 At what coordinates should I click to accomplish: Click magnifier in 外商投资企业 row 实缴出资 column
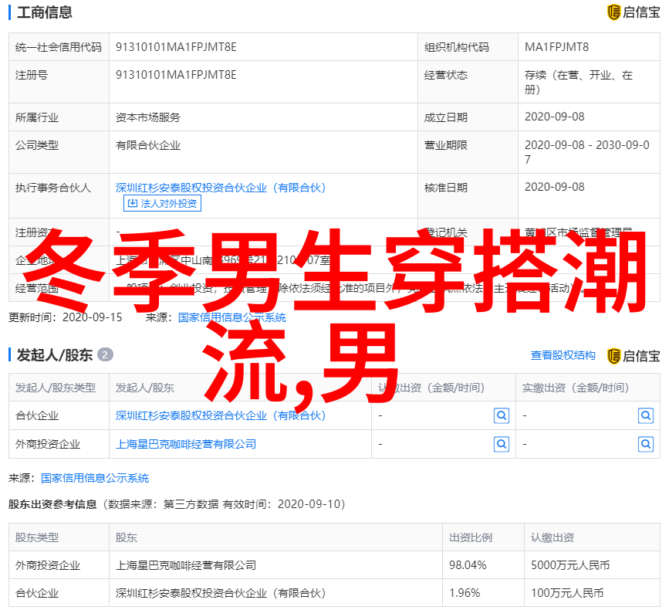(646, 445)
